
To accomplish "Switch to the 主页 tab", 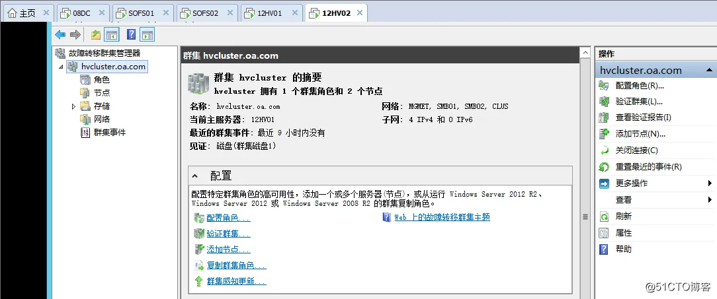I will pos(27,13).
